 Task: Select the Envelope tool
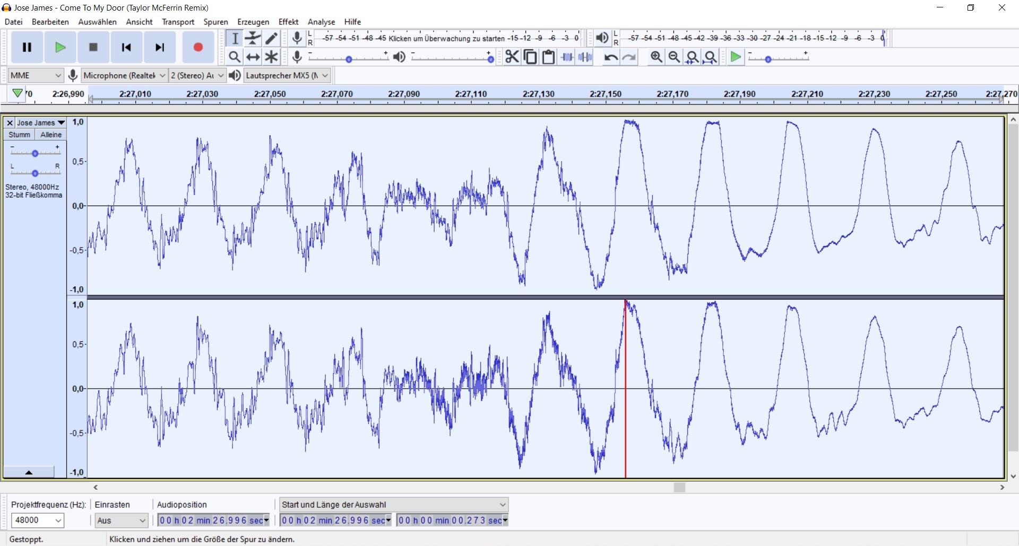(253, 38)
